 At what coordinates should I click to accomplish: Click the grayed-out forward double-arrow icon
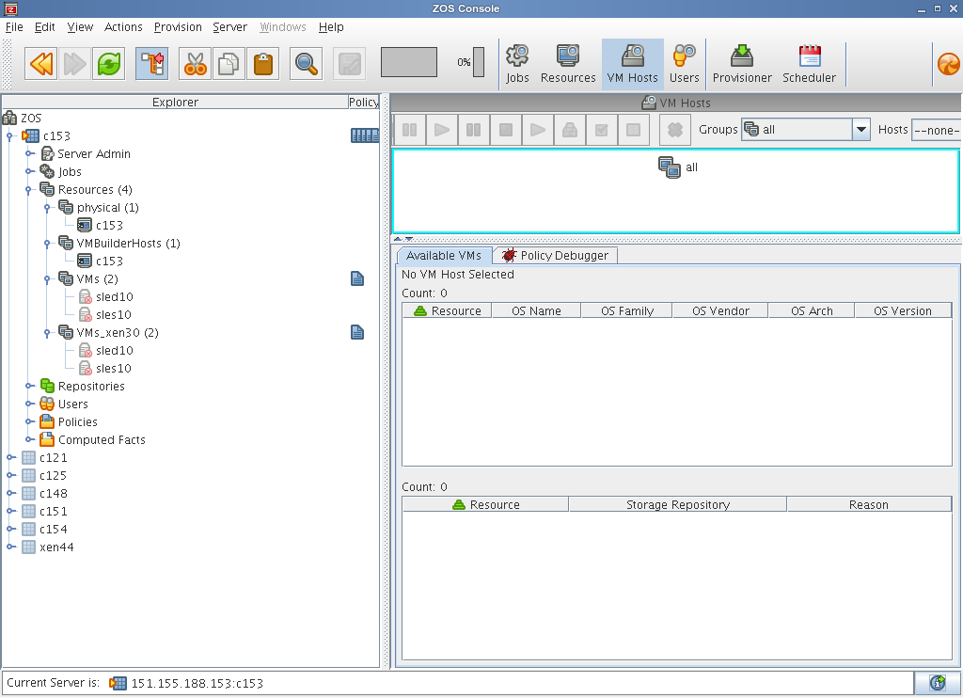[75, 64]
